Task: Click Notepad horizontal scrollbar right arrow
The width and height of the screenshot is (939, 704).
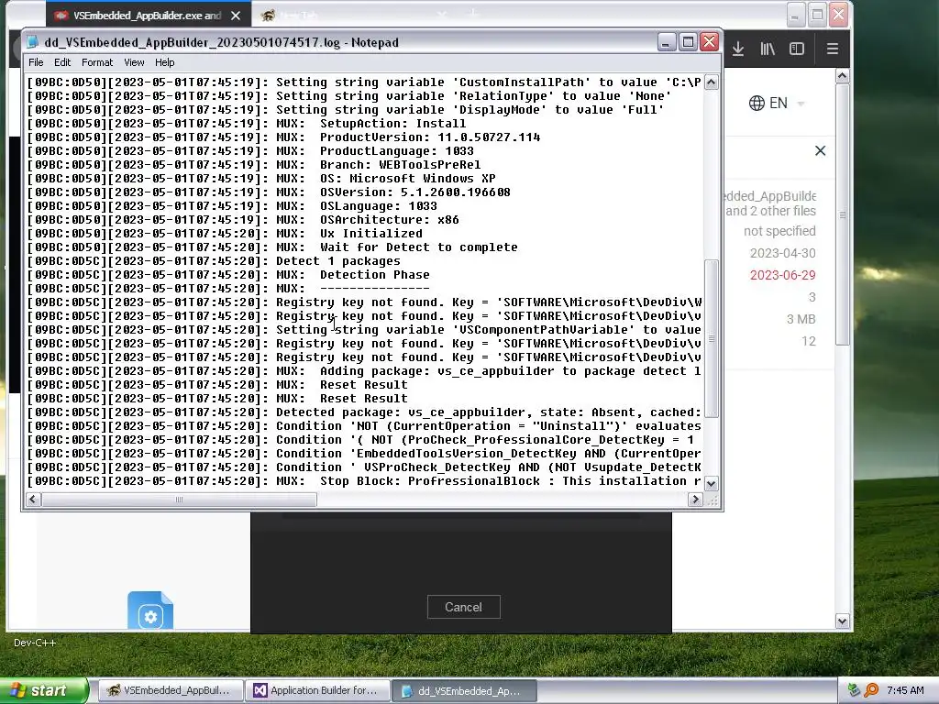Action: tap(695, 500)
